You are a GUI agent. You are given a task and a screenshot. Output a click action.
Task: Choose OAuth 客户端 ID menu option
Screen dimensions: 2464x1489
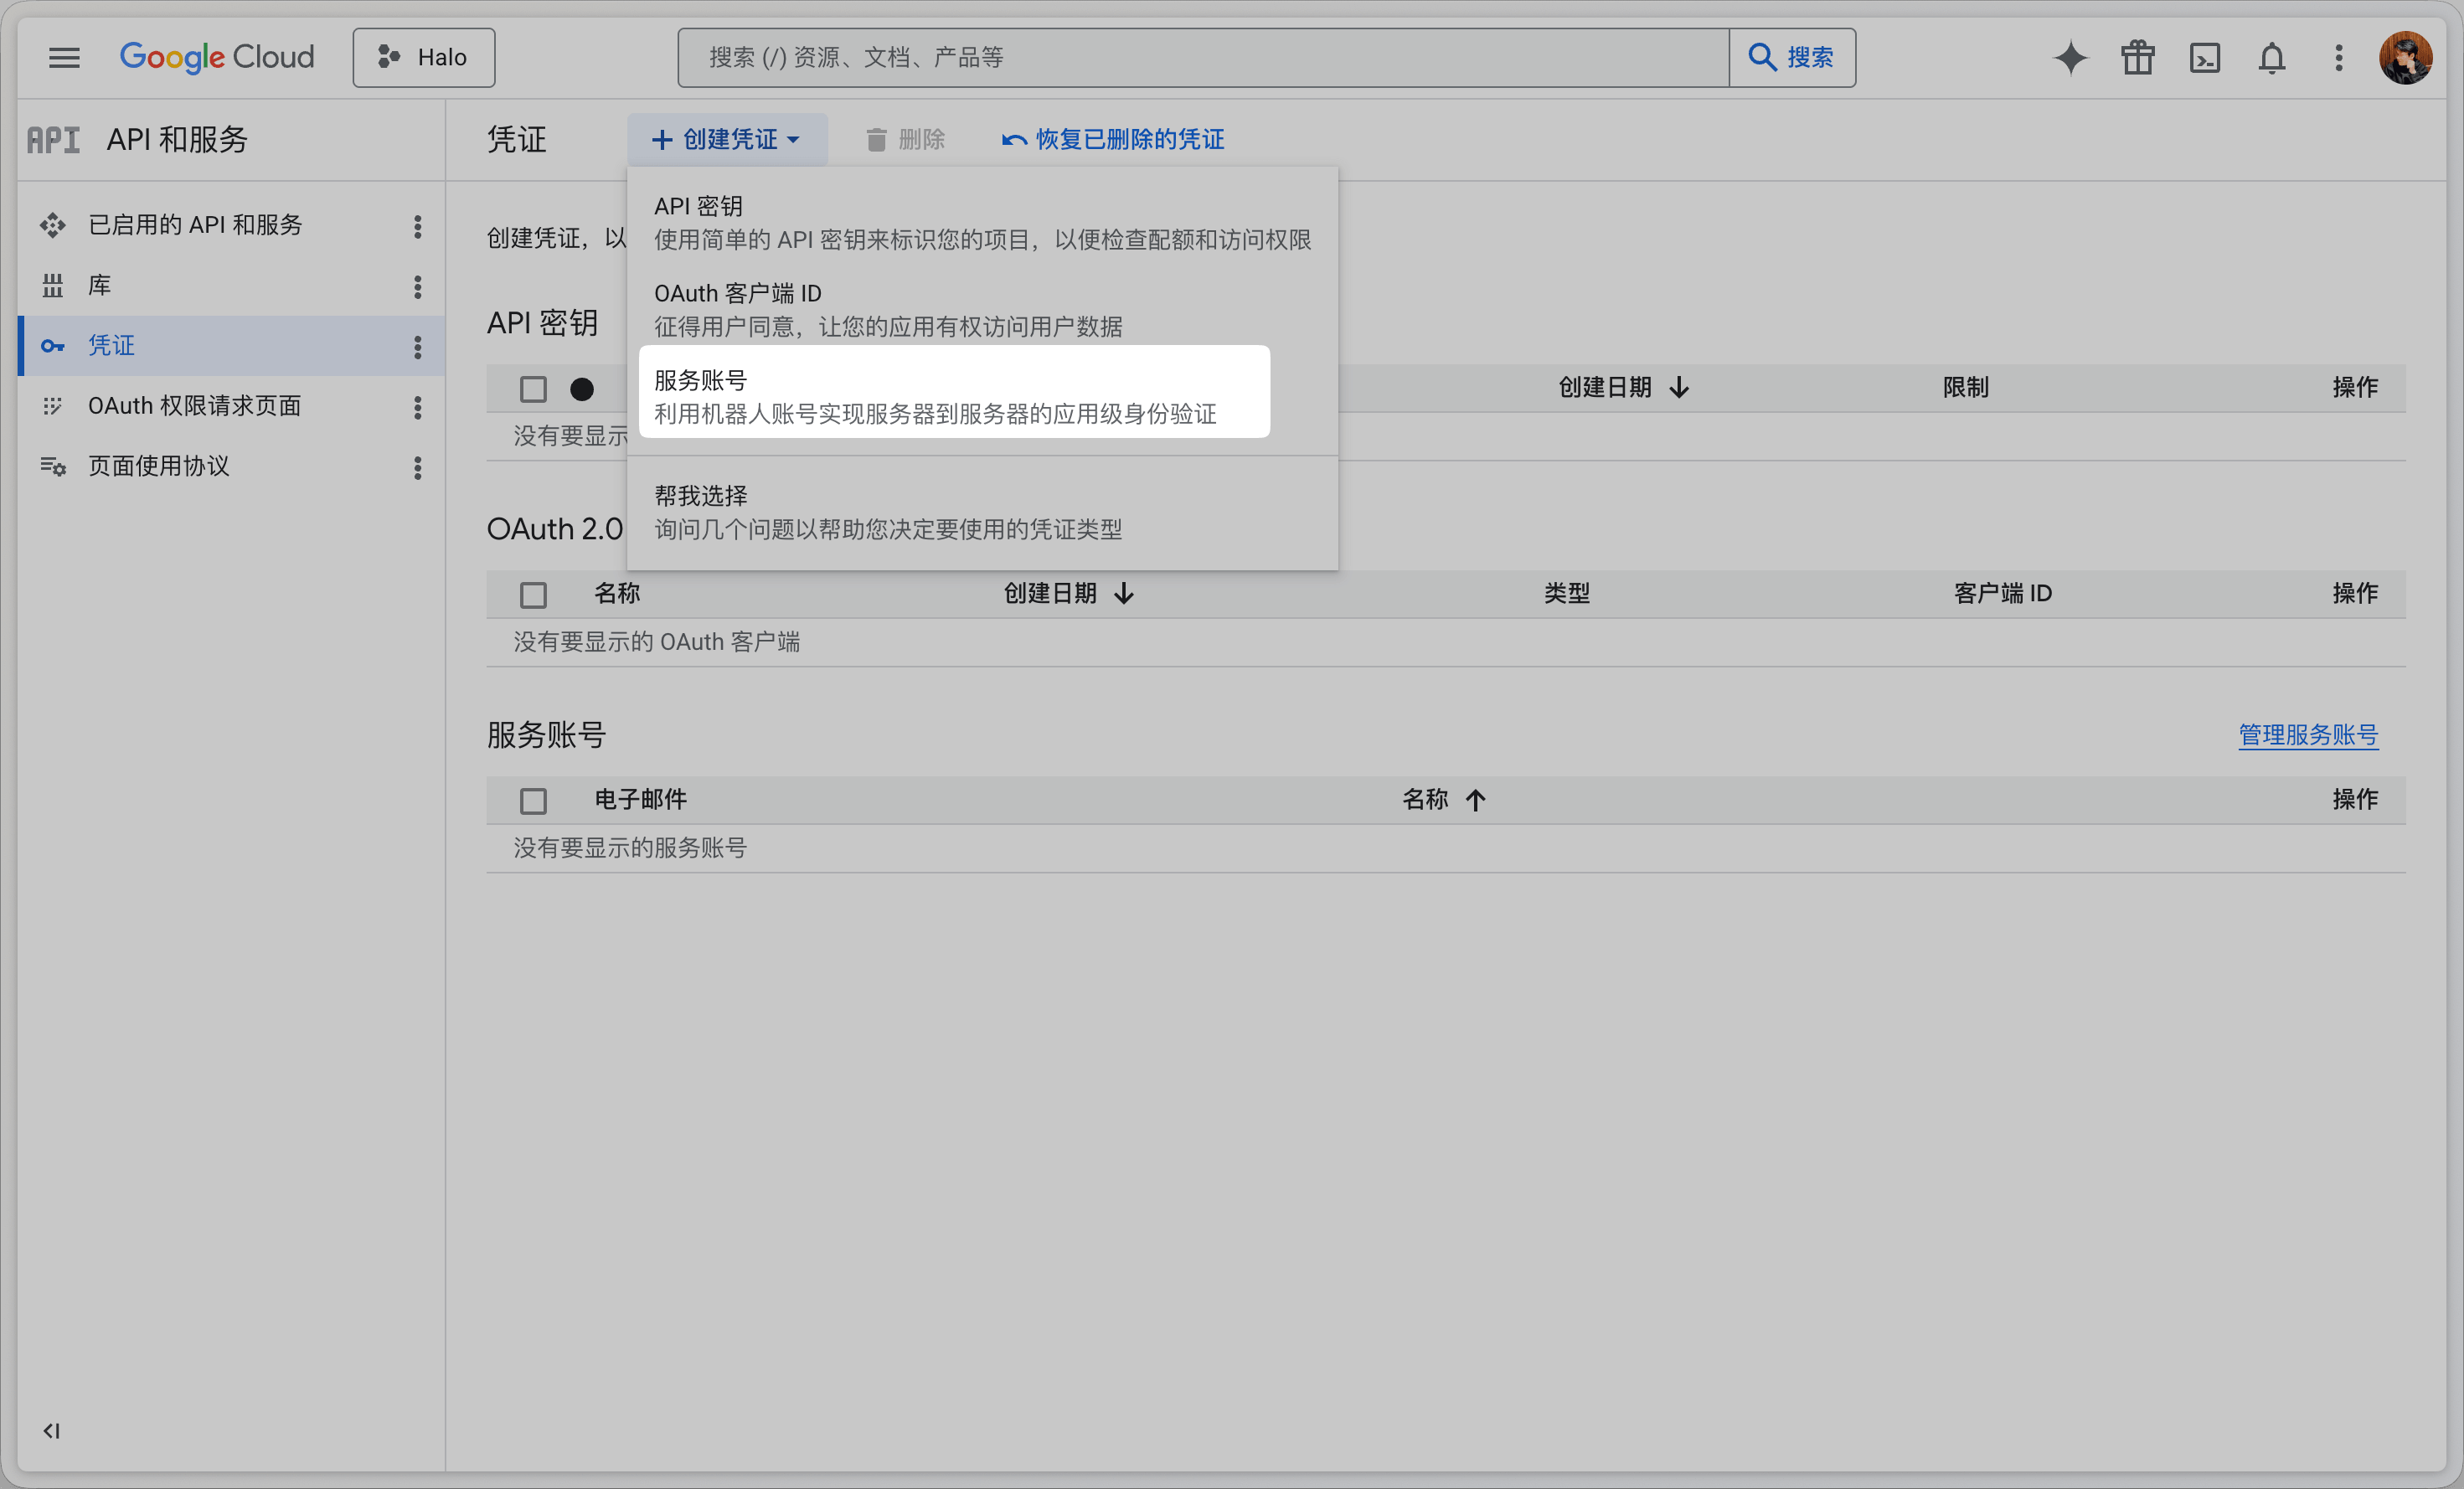pos(983,310)
